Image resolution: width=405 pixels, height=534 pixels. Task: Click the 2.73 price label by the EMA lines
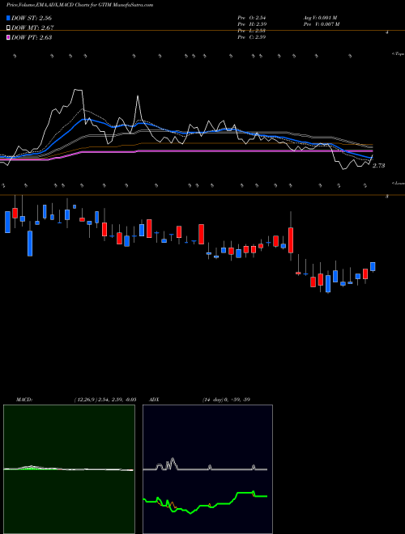coord(378,166)
